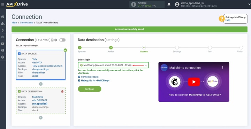Open the hamburger menu icon
The height and width of the screenshot is (129, 251).
point(2,4)
